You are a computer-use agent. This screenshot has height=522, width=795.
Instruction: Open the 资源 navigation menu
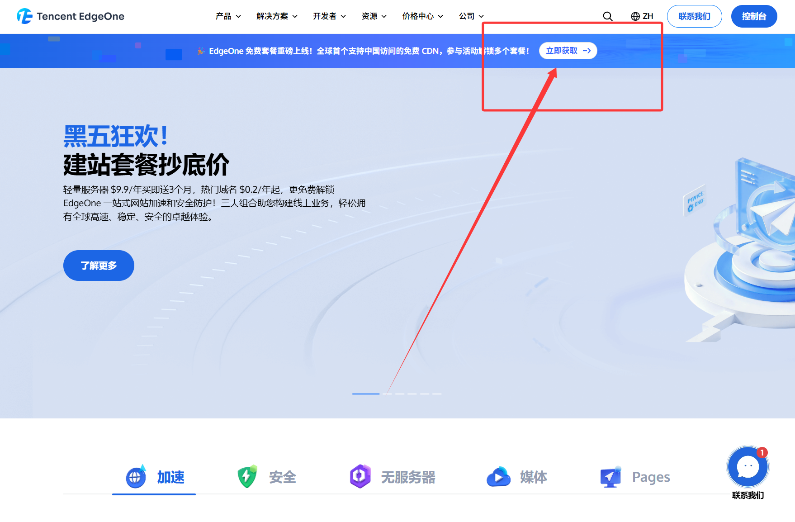coord(374,16)
